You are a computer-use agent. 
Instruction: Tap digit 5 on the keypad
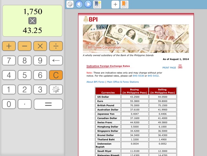pyautogui.click(x=25, y=75)
